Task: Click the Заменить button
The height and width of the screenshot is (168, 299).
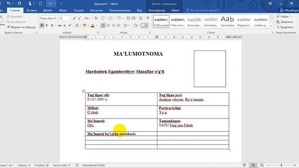Action: coord(285,22)
